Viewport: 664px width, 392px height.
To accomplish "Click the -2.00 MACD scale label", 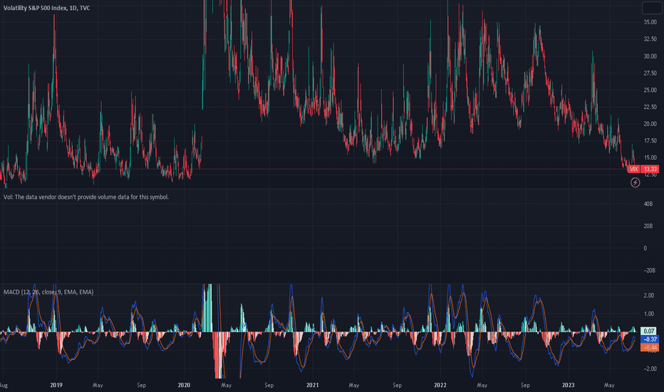I will coord(649,368).
